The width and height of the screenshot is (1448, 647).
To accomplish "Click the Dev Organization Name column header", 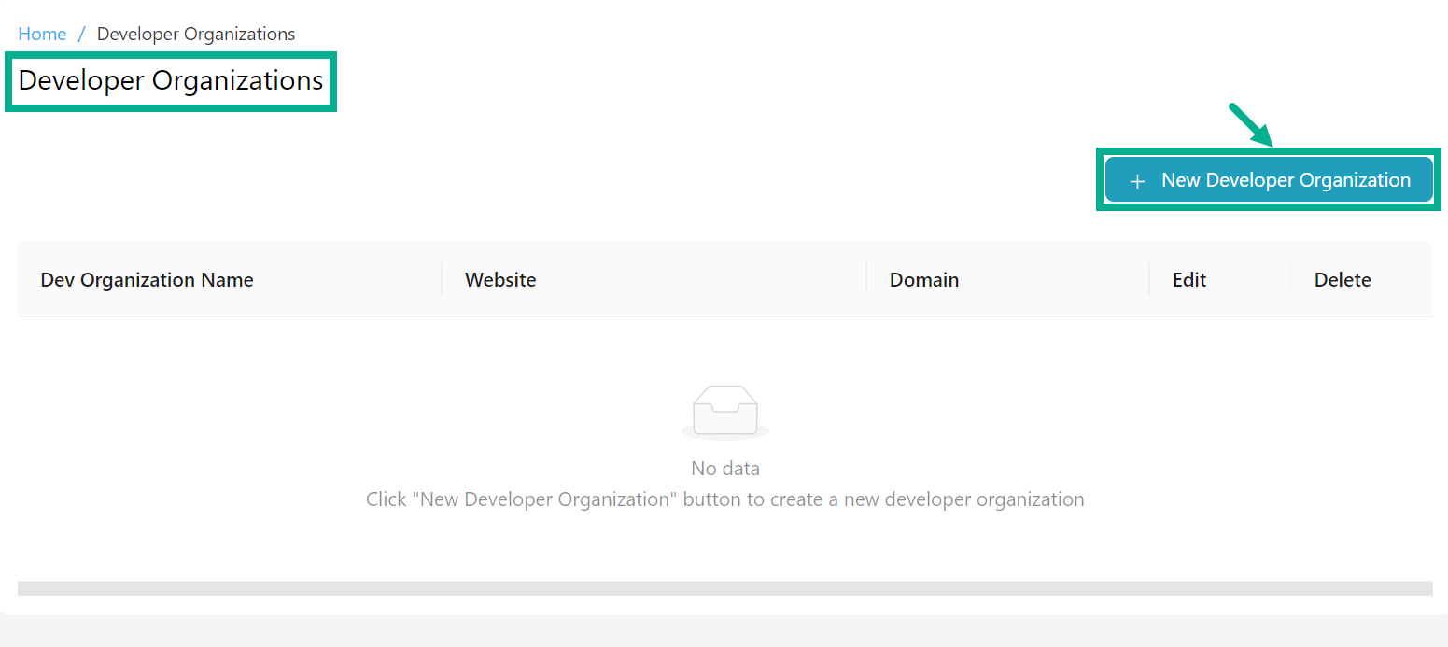I will click(148, 280).
